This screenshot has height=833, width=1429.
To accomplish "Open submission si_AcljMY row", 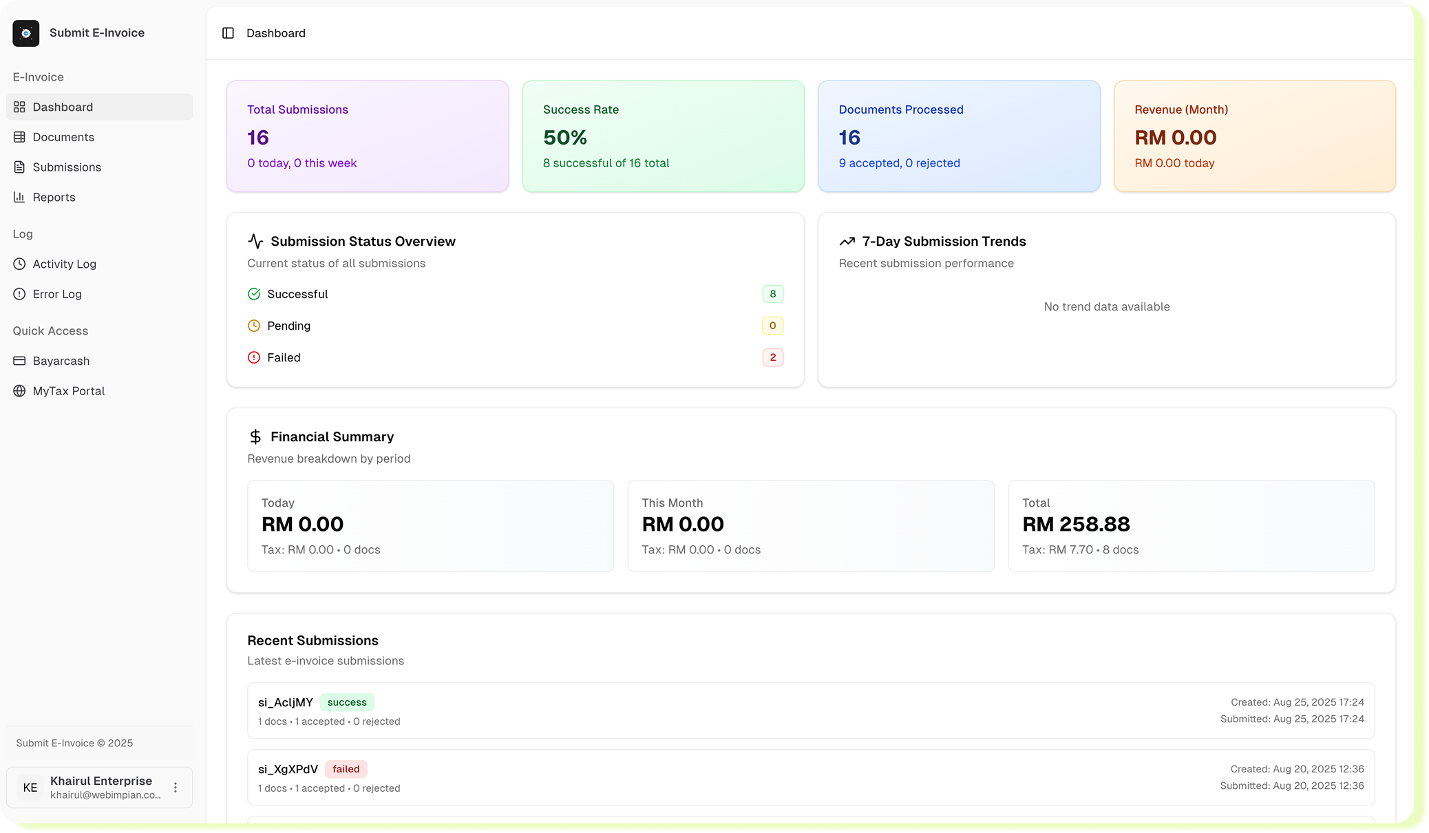I will pos(810,710).
